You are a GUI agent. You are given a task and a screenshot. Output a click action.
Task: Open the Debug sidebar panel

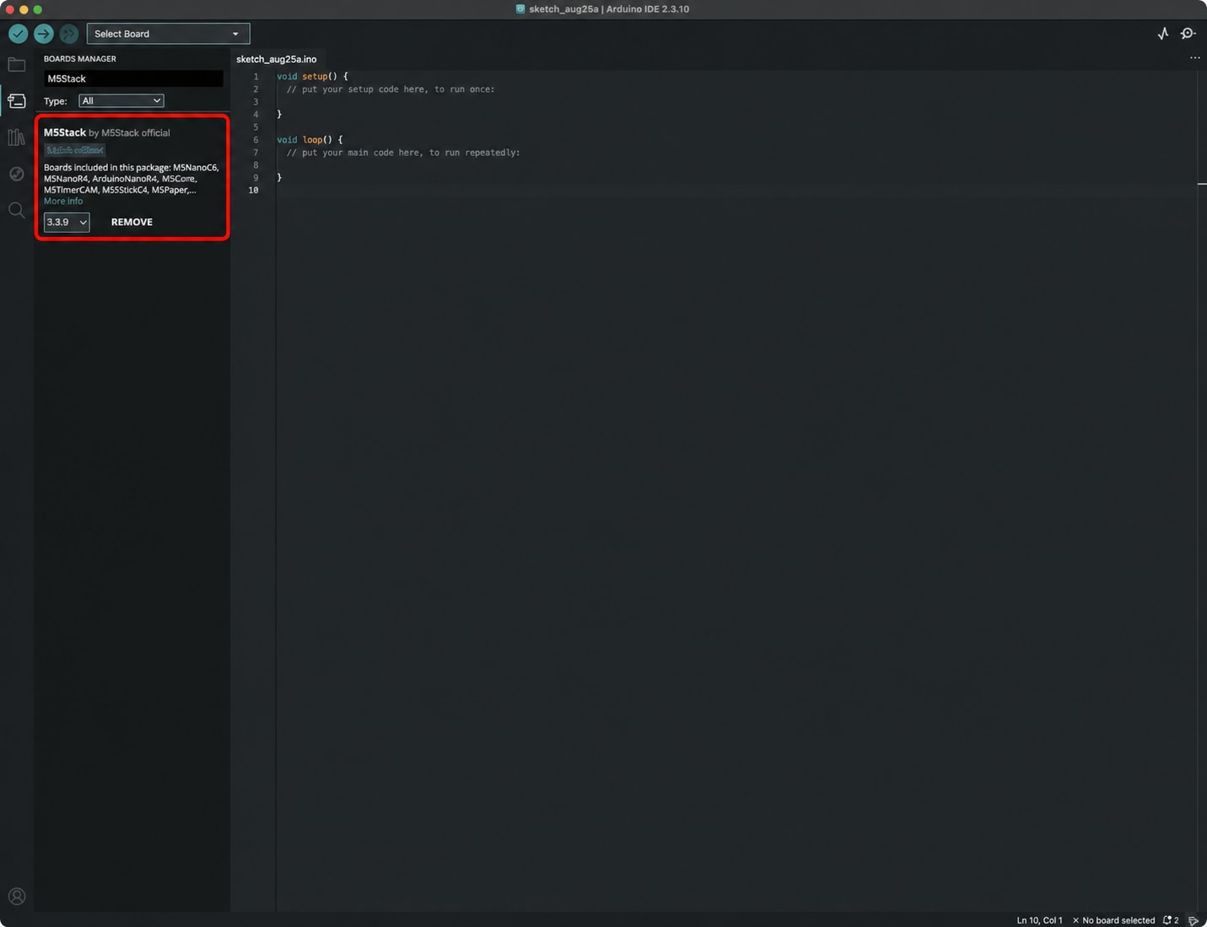tap(17, 174)
